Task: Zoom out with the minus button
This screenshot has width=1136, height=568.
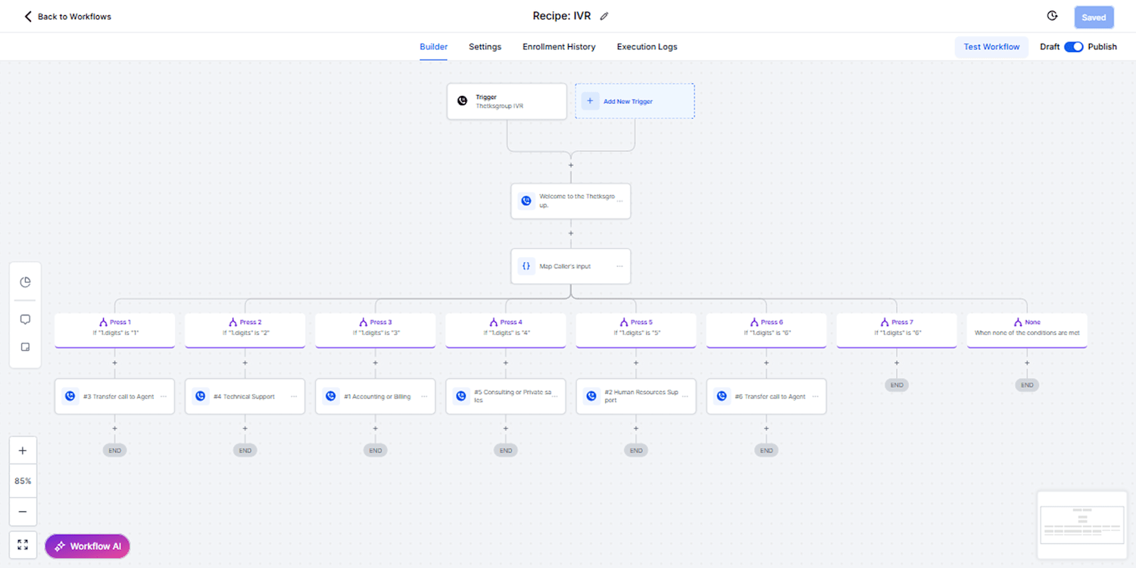Action: [x=23, y=512]
